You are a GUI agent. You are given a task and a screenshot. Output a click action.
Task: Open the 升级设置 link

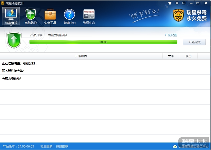coord(171,35)
